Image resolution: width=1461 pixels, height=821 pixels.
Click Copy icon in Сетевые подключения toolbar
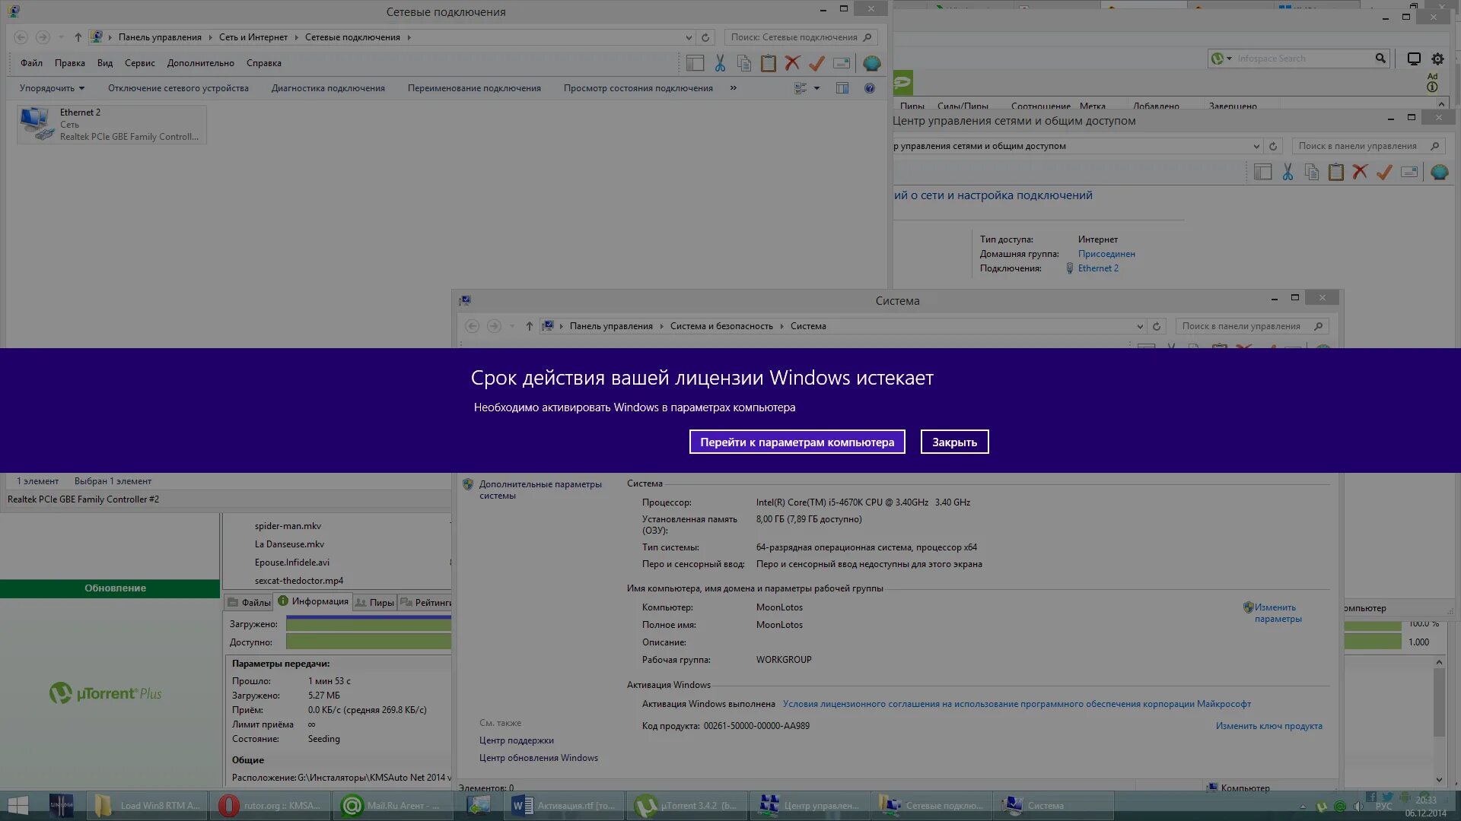coord(744,64)
